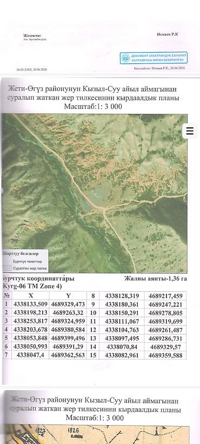Viewport: 200px width, 444px height.
Task: Select cell 4689278,805
Action: [x=165, y=313]
